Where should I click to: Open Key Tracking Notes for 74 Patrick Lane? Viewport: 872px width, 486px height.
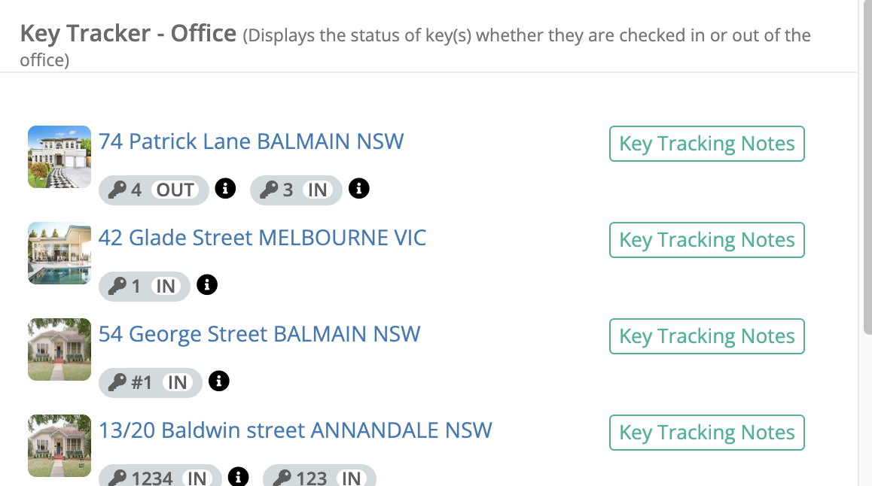(x=707, y=144)
